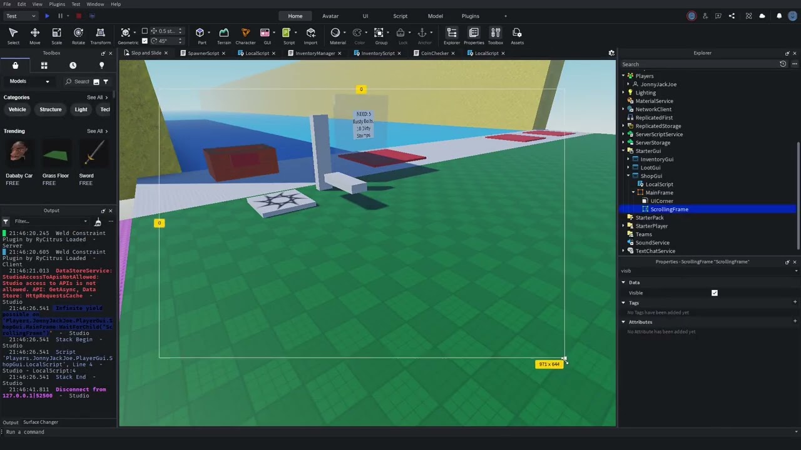The height and width of the screenshot is (450, 801).
Task: Uncheck the Visible property checkbox
Action: 715,292
